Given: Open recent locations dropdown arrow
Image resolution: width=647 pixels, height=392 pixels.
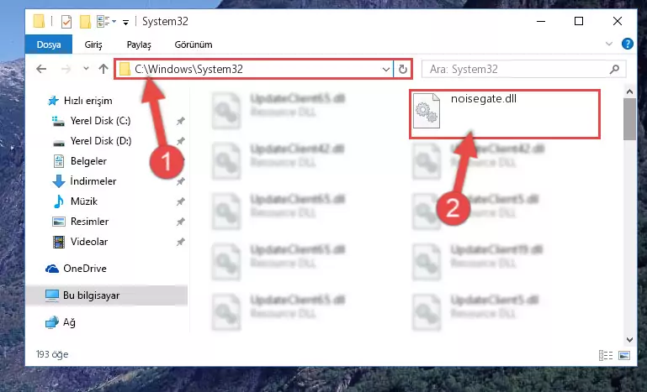Looking at the screenshot, I should [86, 68].
